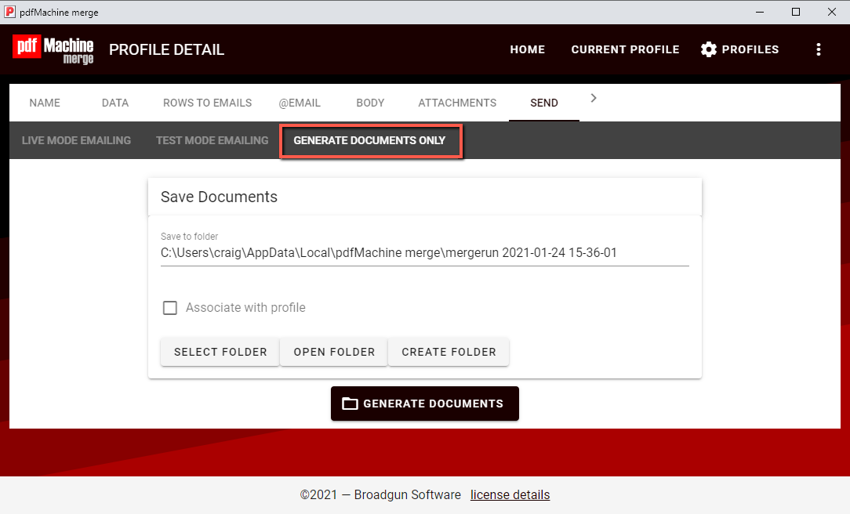Screen dimensions: 850x514
Task: Click the Associate with profile label
Action: pos(245,308)
